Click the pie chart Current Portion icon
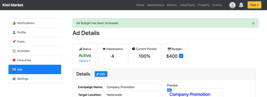The image size is (267, 97). pyautogui.click(x=133, y=49)
